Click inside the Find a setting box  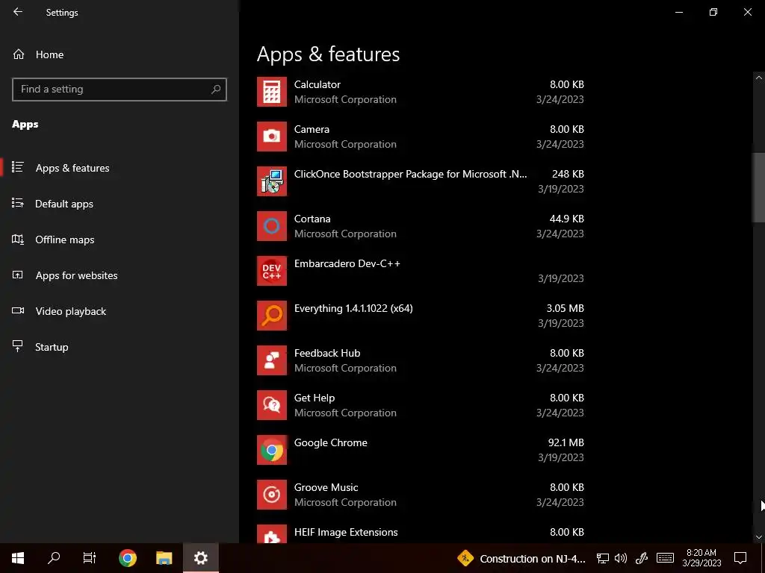tap(120, 90)
